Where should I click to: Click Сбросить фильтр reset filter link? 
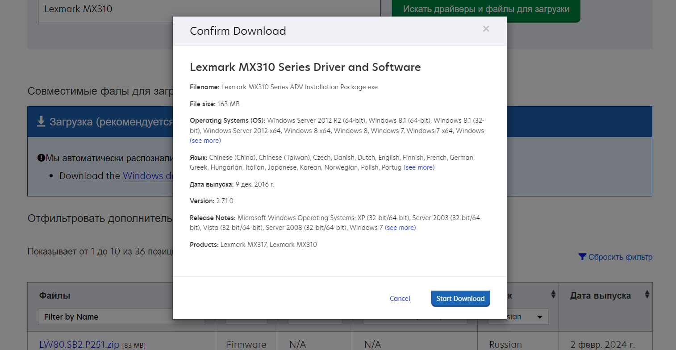pyautogui.click(x=620, y=257)
